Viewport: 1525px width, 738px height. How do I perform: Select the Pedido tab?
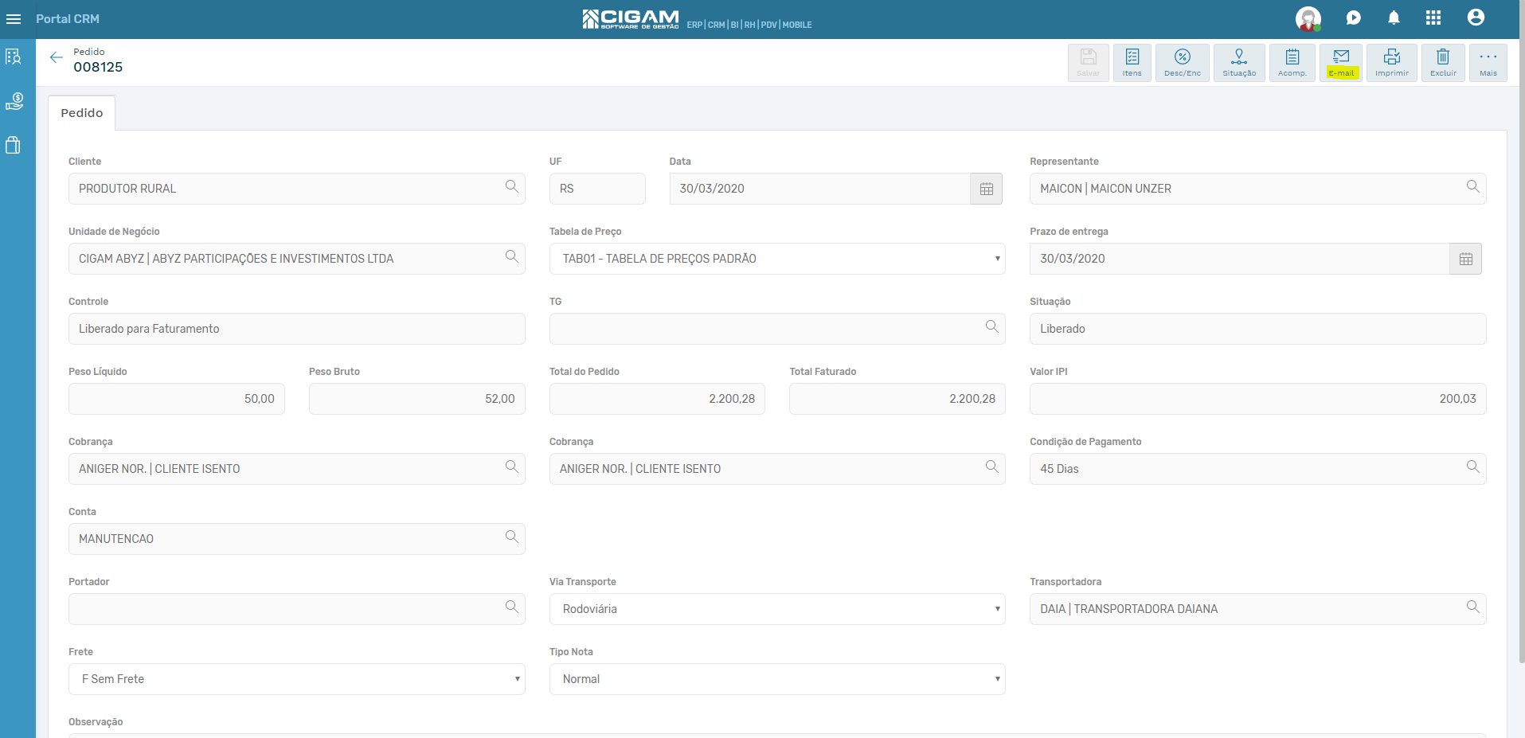pyautogui.click(x=82, y=113)
